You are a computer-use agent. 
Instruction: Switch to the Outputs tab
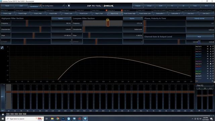[x=138, y=6]
